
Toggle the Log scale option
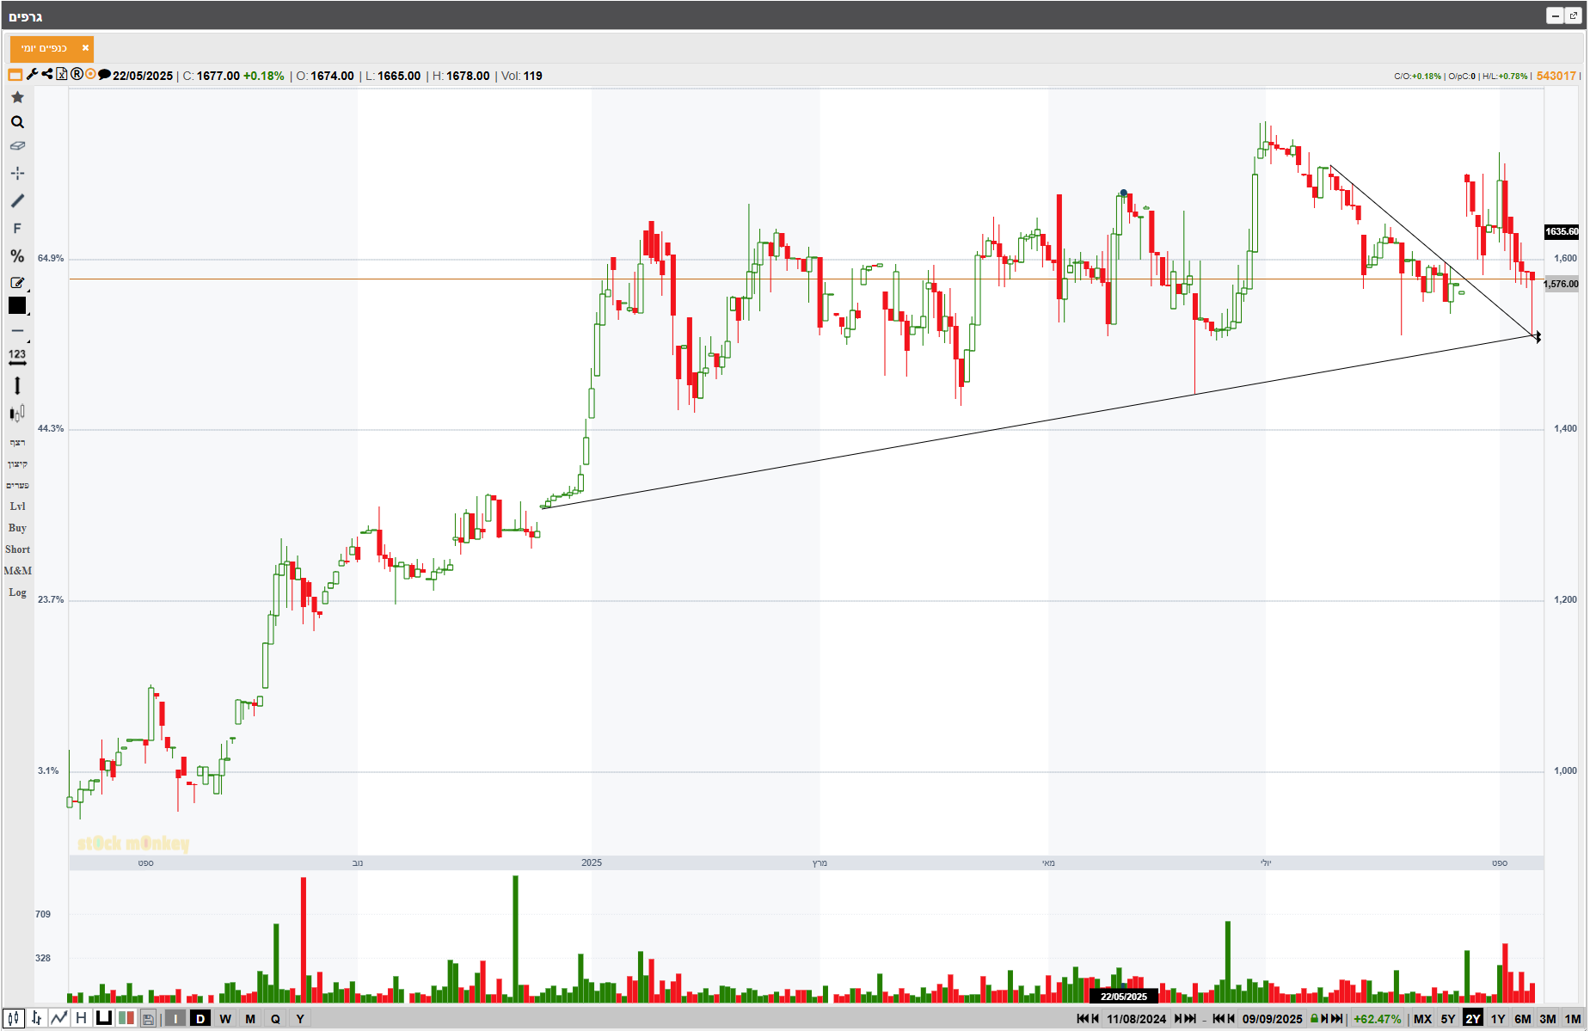coord(17,592)
